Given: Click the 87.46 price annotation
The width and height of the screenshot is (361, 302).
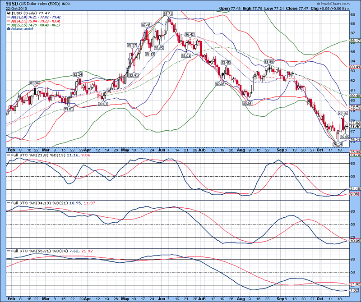Looking at the screenshot, I should click(x=146, y=25).
